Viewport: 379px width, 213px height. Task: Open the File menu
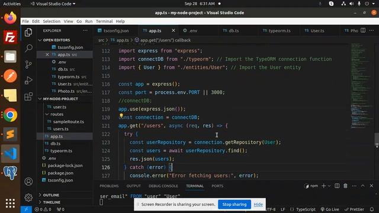[25, 21]
